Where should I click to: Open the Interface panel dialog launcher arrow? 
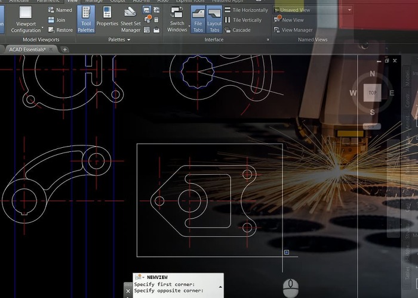pyautogui.click(x=268, y=40)
